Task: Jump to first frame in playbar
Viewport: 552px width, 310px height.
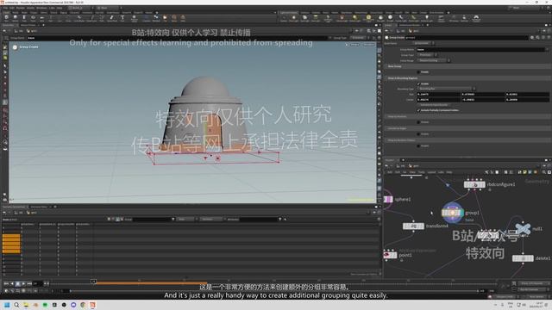Action: click(x=6, y=283)
